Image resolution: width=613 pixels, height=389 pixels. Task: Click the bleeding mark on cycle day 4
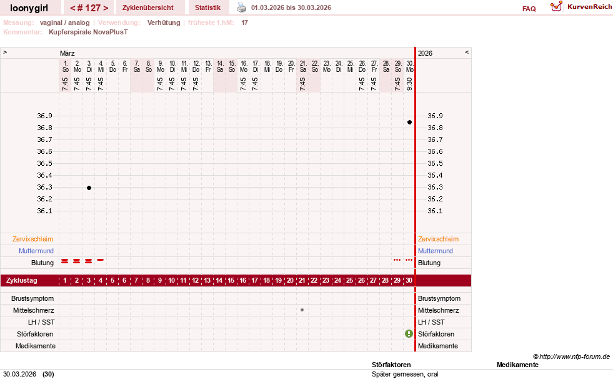101,260
